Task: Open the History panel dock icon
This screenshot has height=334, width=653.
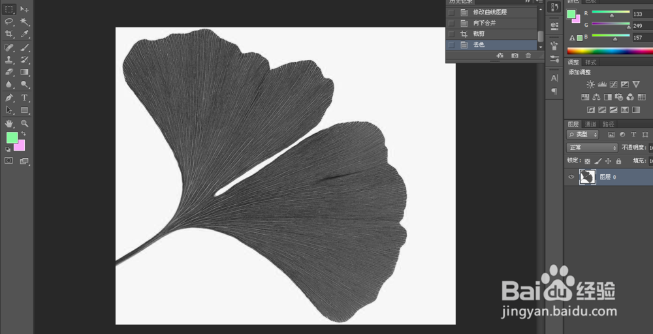Action: click(x=554, y=7)
